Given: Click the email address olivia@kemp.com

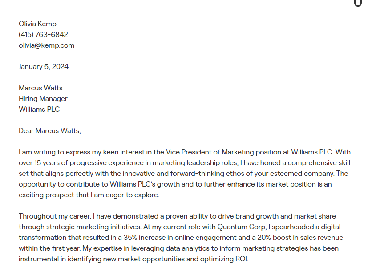Looking at the screenshot, I should coord(46,45).
